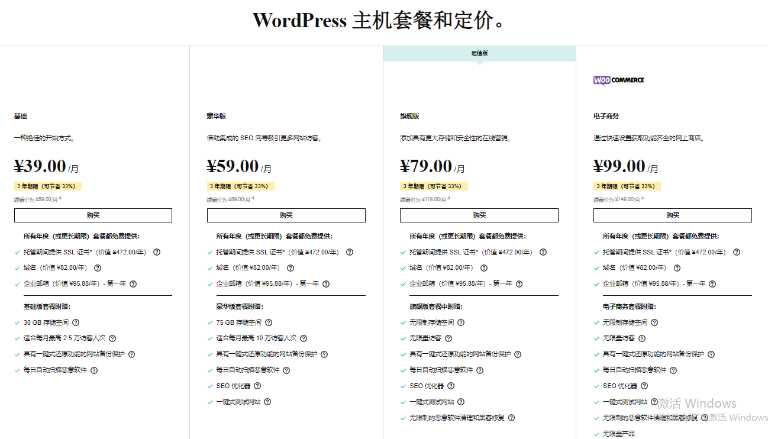Purchase the 电子商务 plan at ¥99.00
Image resolution: width=768 pixels, height=439 pixels.
click(673, 215)
